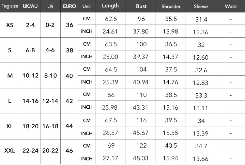Select the Length column header

pos(110,6)
